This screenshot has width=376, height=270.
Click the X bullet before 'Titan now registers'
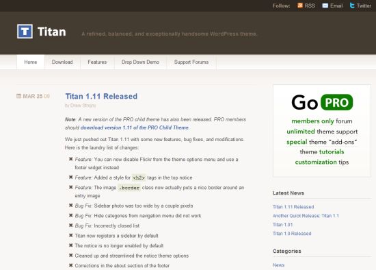(x=70, y=235)
